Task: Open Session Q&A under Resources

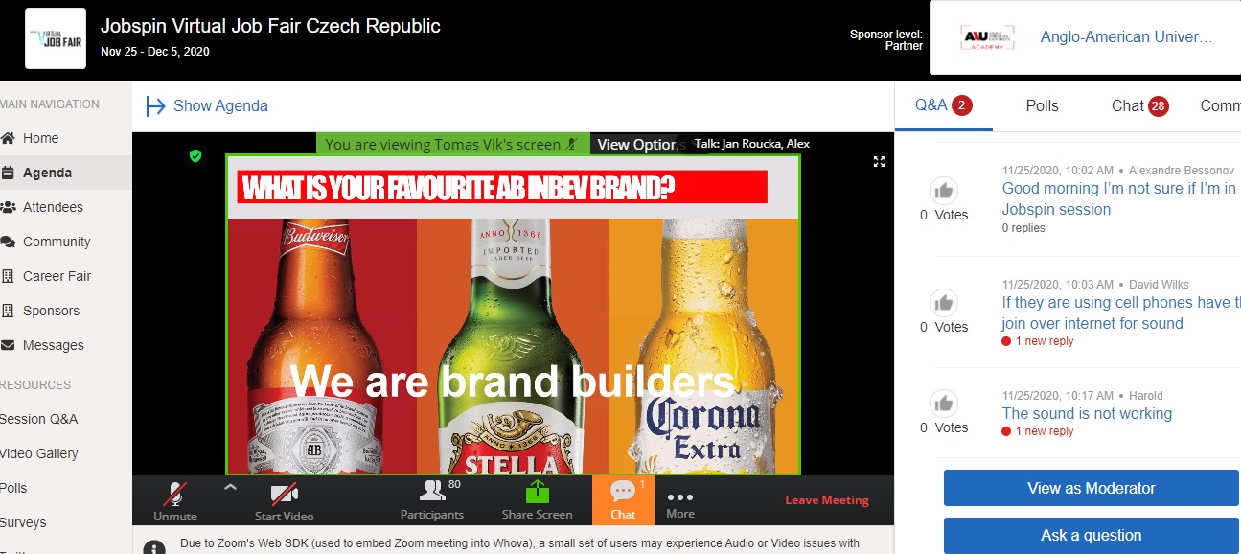Action: 38,419
